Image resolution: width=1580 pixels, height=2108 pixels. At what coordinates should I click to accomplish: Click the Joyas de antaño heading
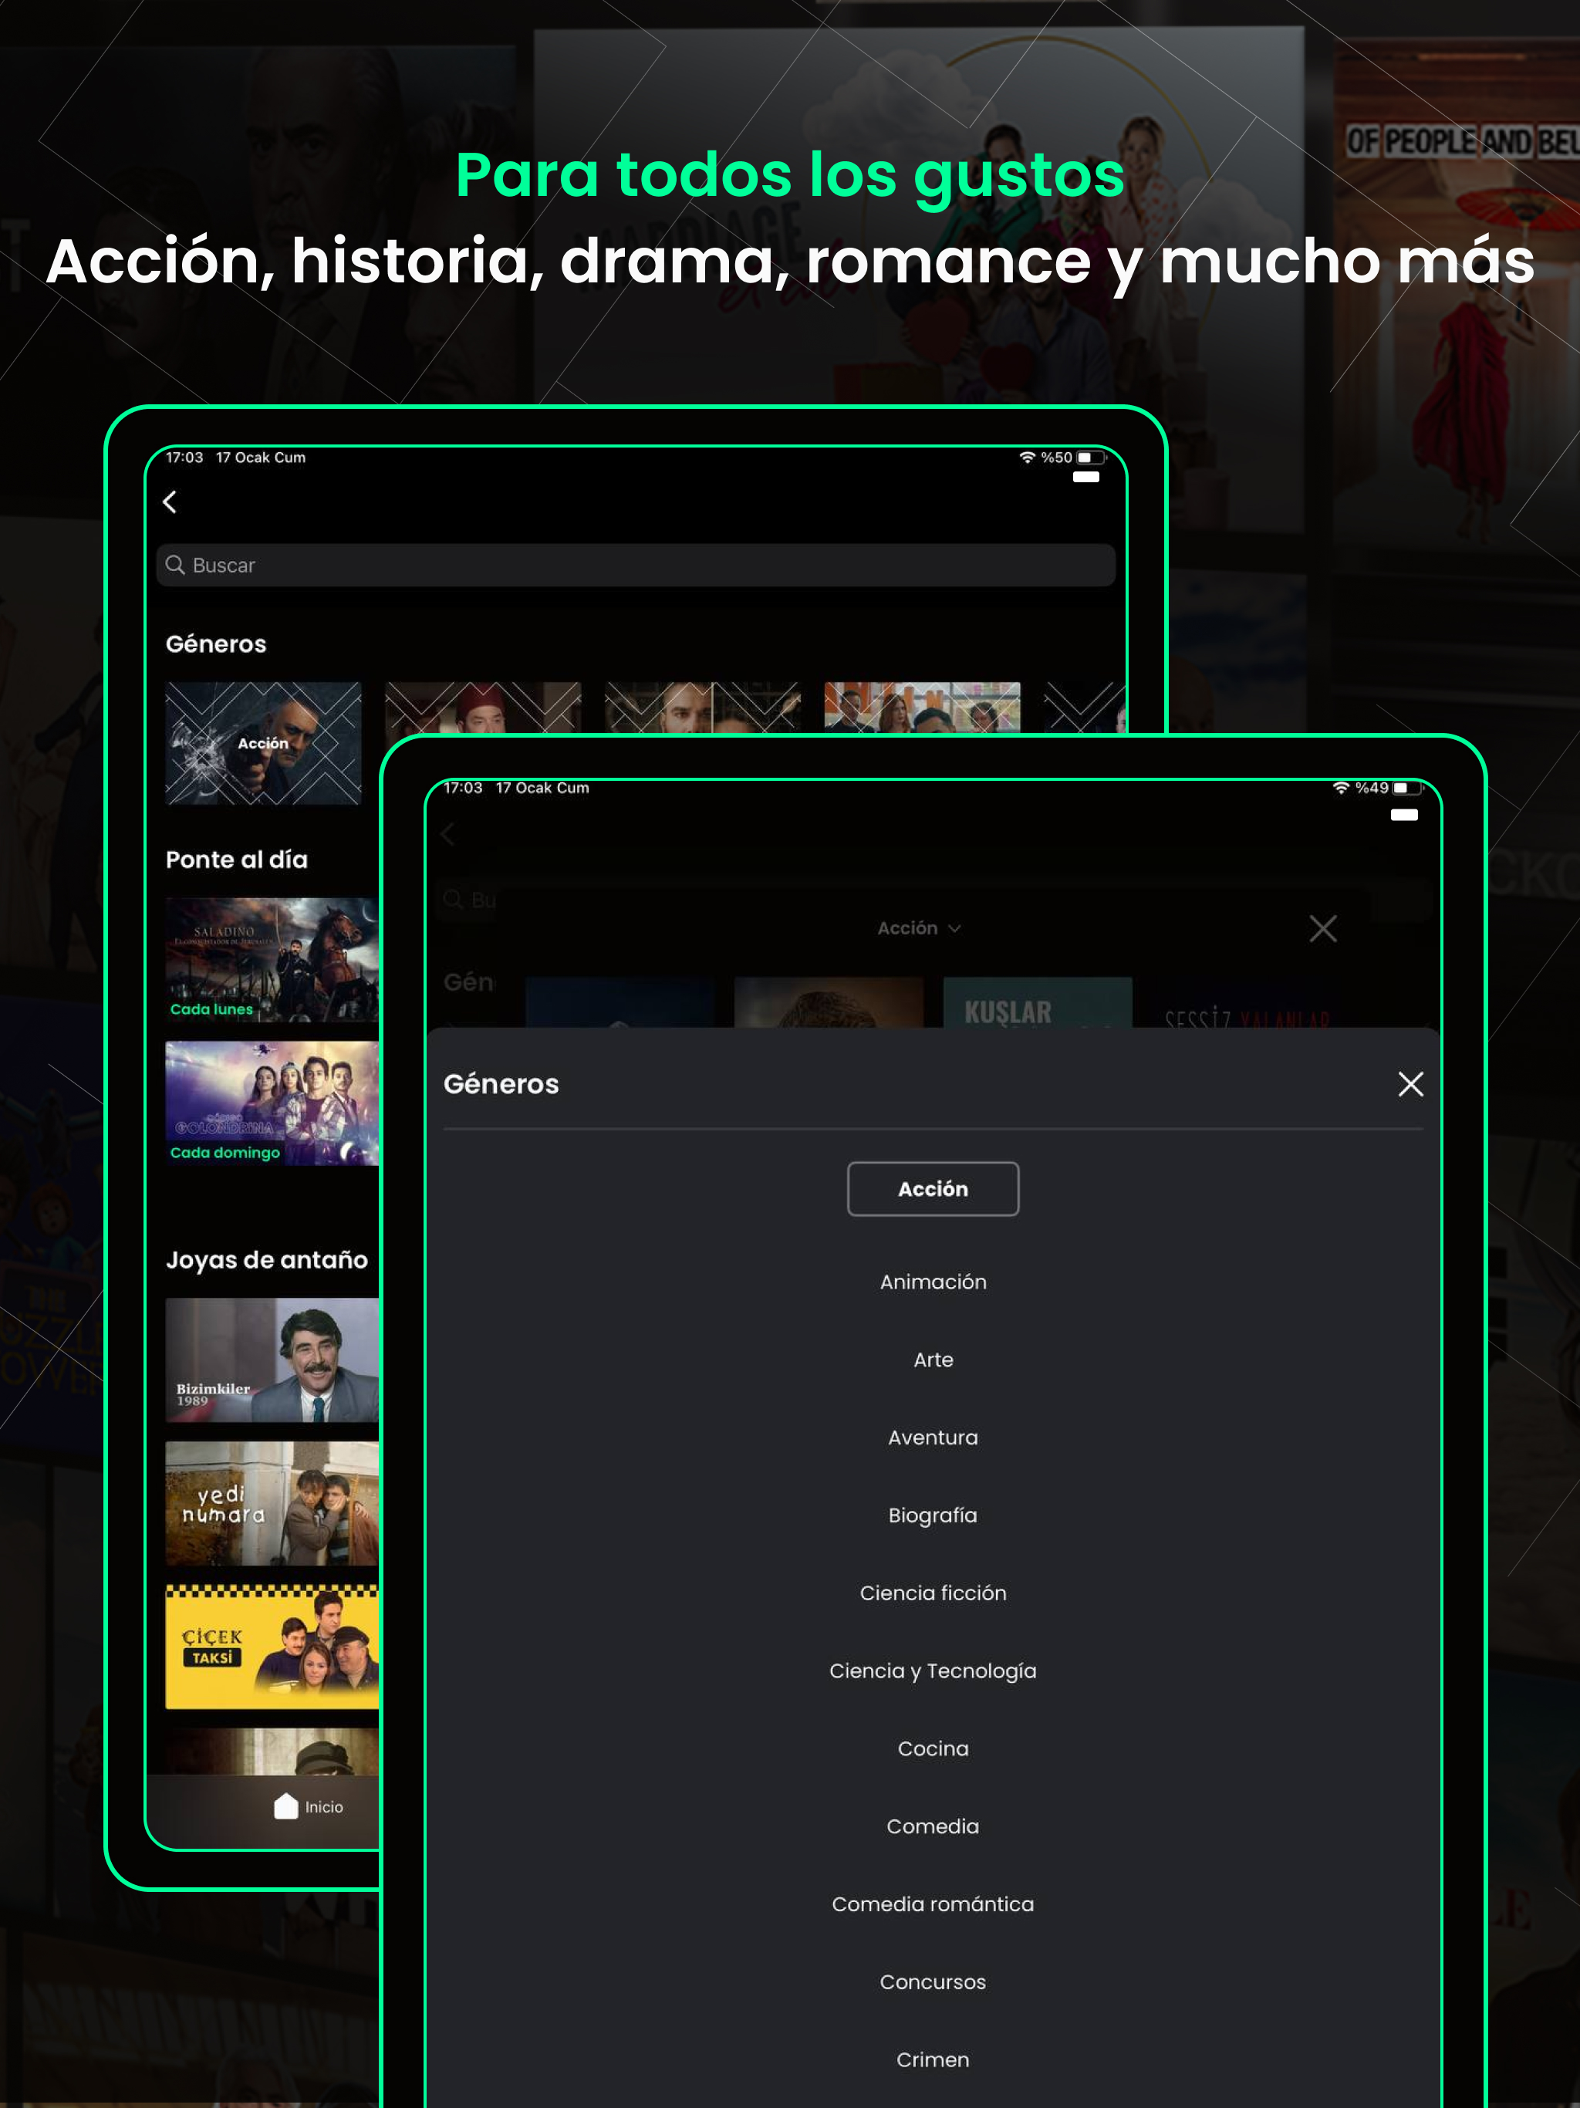(x=267, y=1260)
